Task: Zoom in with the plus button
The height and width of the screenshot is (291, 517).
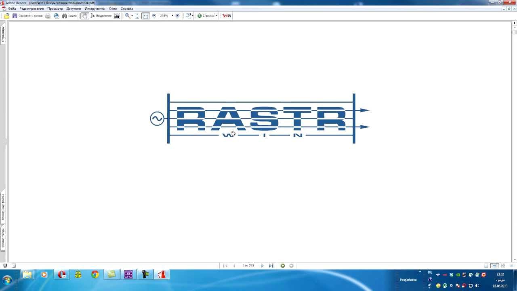Action: pyautogui.click(x=177, y=16)
